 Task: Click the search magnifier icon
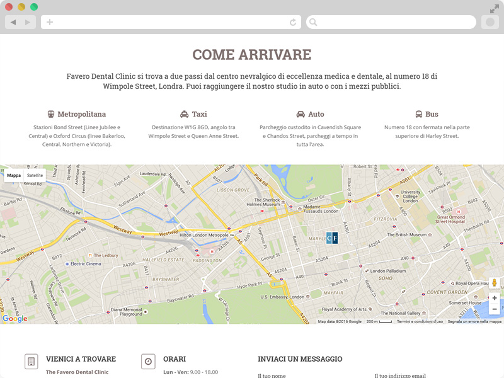tap(313, 22)
